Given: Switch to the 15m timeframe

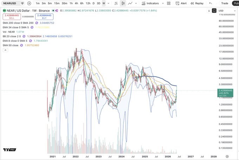Looking at the screenshot, I should click(x=57, y=3).
